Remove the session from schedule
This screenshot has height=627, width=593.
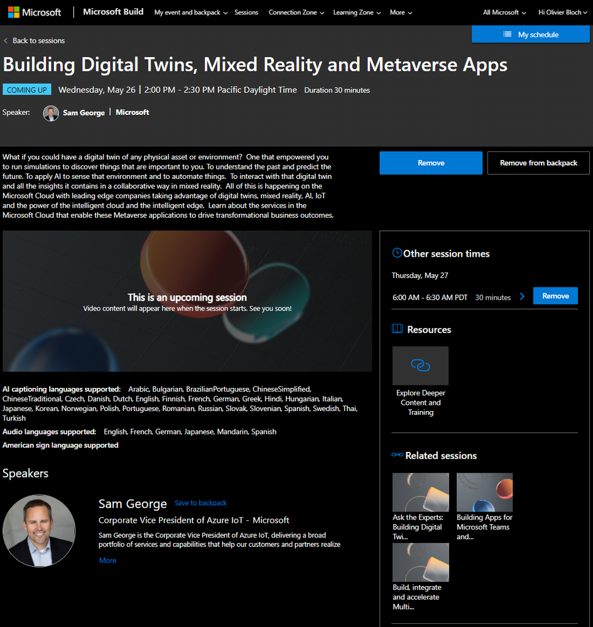[431, 163]
